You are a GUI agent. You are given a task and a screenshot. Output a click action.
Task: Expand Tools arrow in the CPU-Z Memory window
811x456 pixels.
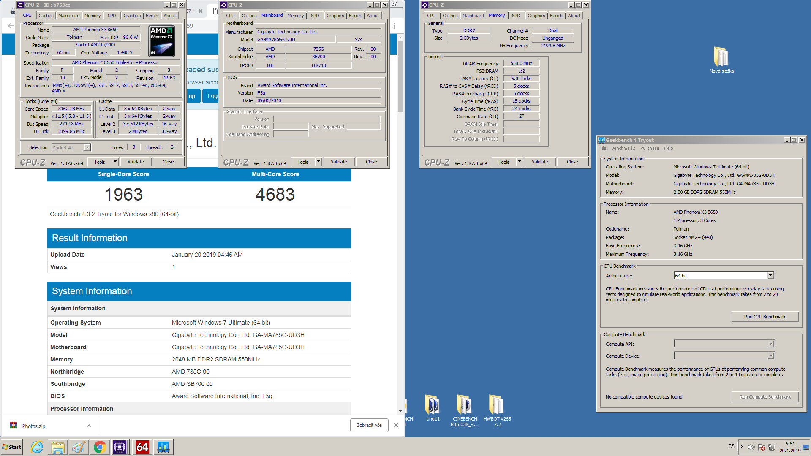pyautogui.click(x=519, y=162)
